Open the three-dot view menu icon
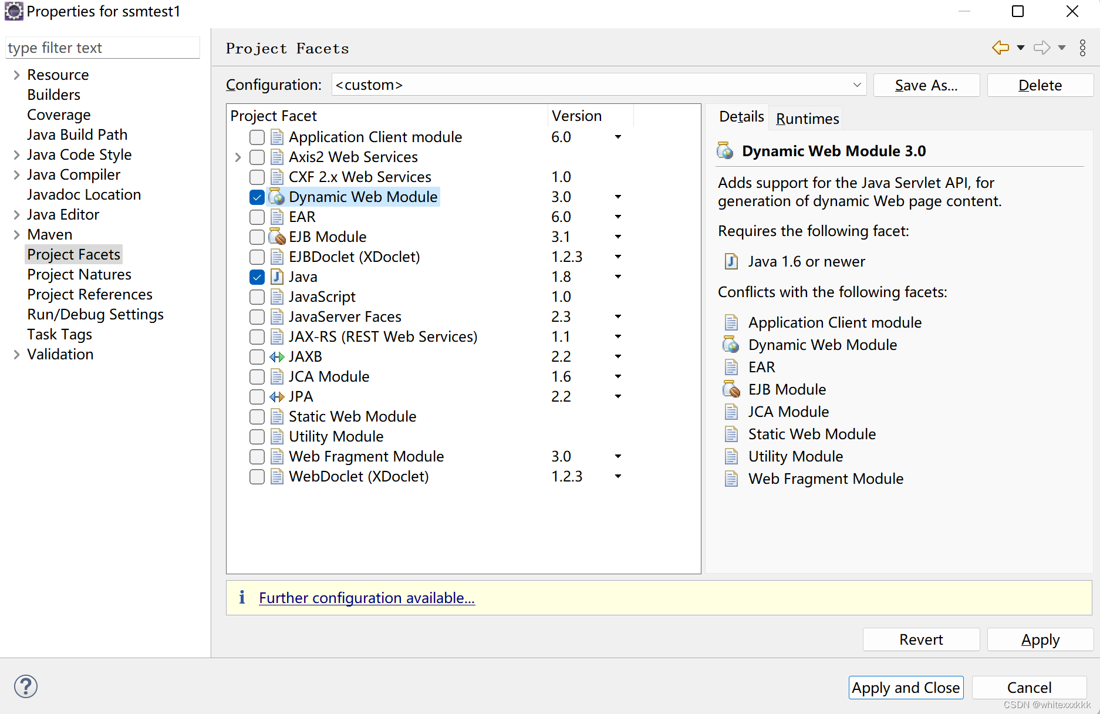Image resolution: width=1100 pixels, height=714 pixels. tap(1082, 48)
